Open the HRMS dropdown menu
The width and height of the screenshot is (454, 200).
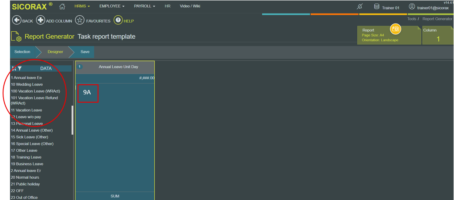pyautogui.click(x=82, y=6)
